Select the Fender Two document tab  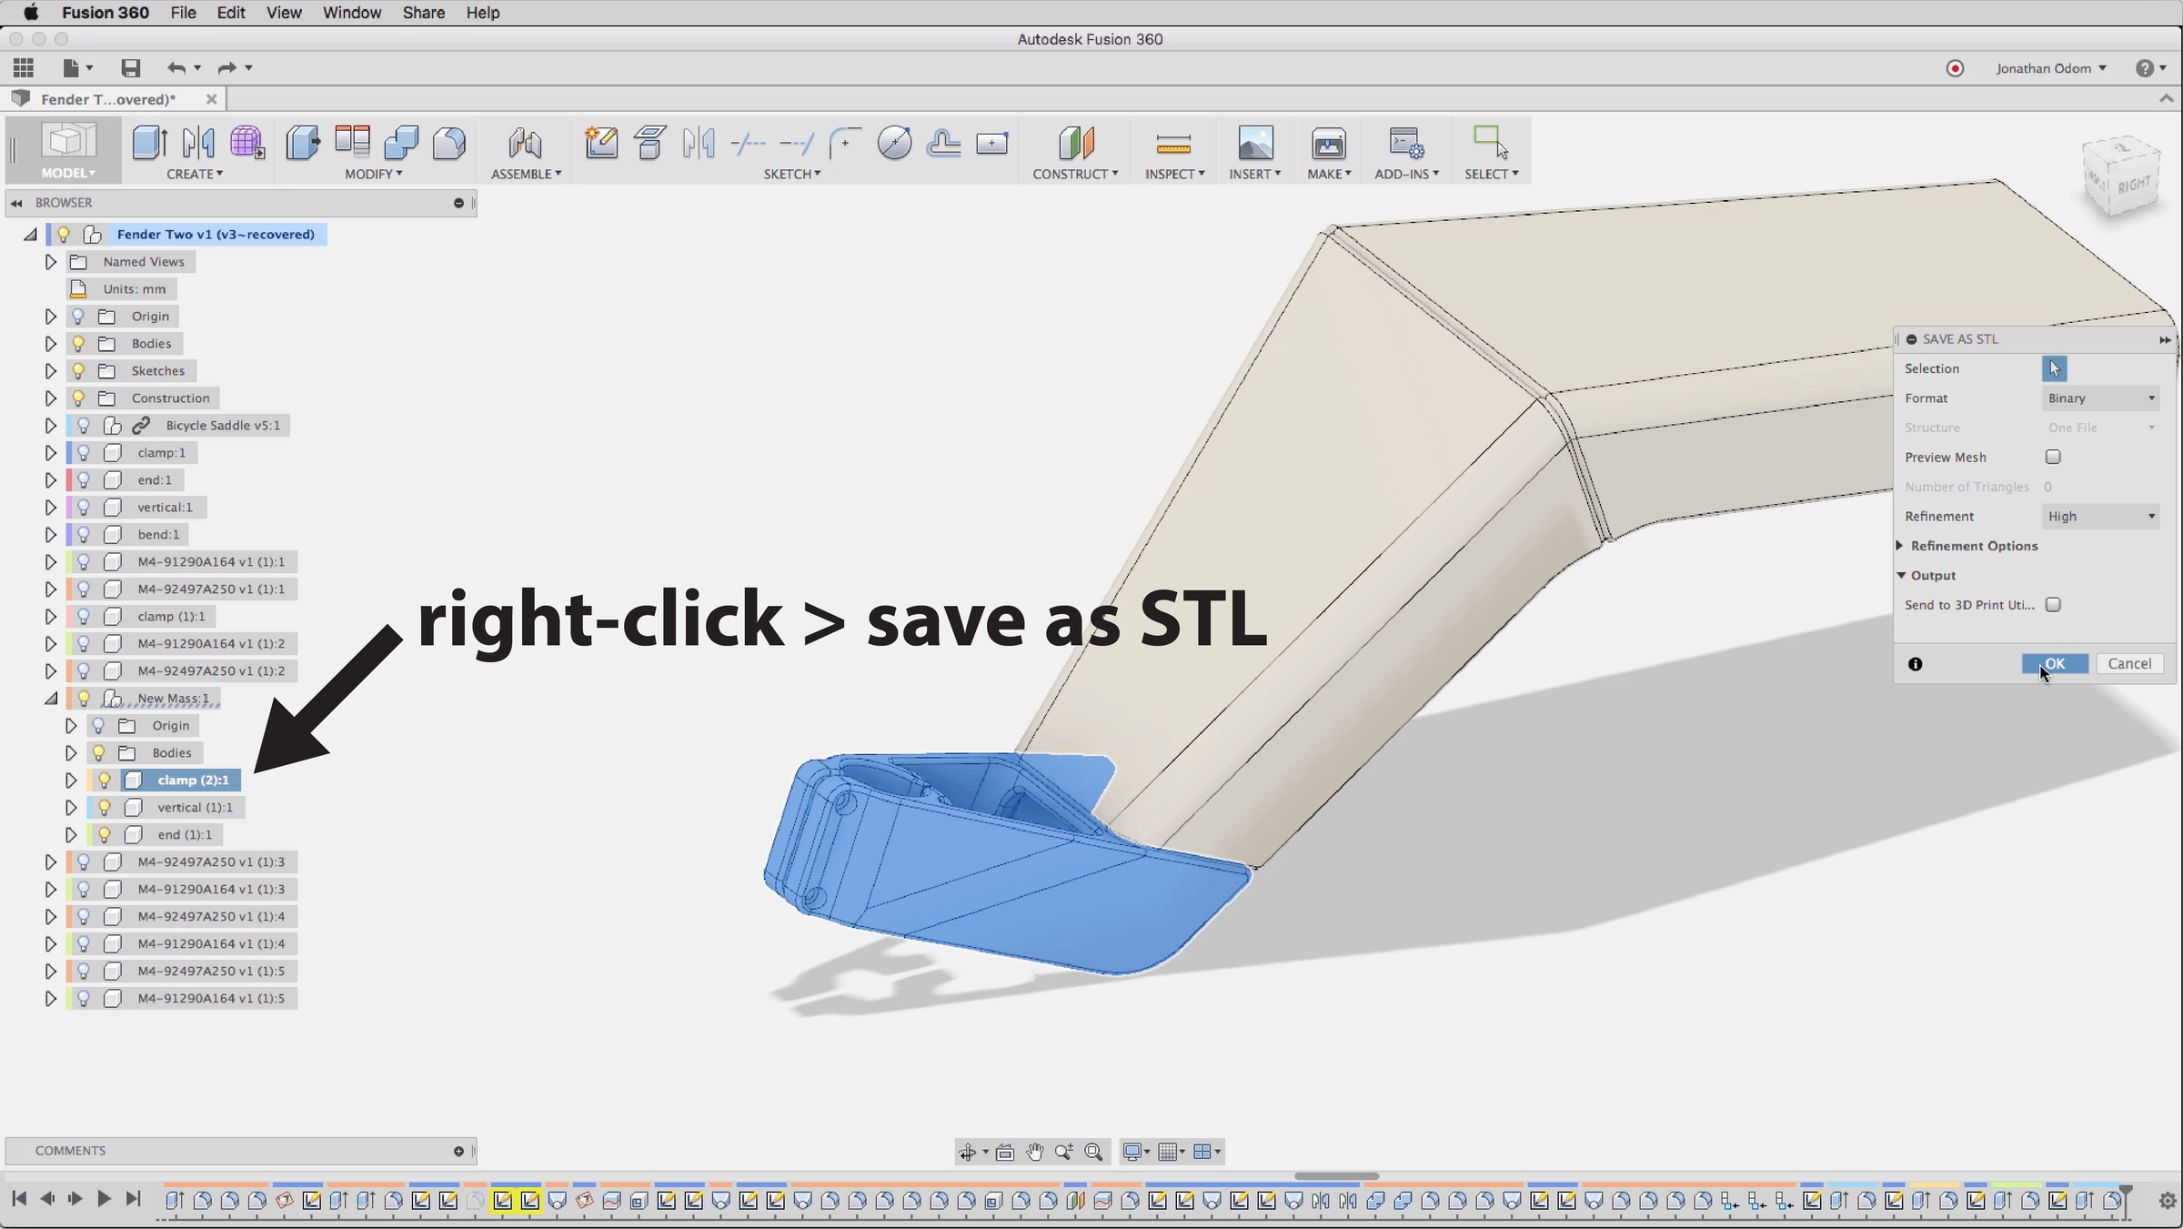[107, 99]
